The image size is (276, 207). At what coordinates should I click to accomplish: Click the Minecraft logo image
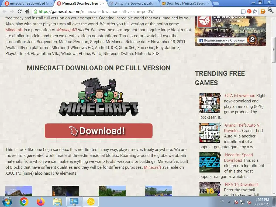pos(99,97)
